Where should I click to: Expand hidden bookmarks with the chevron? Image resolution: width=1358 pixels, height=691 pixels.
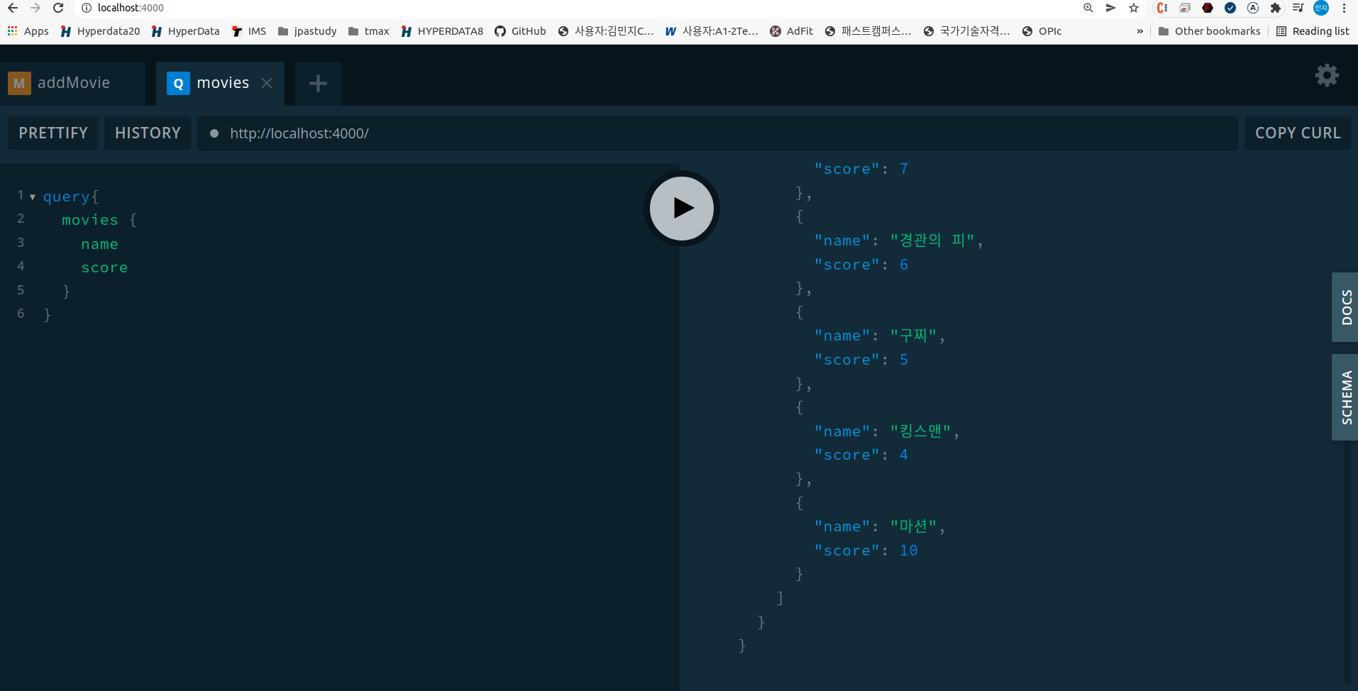point(1139,31)
